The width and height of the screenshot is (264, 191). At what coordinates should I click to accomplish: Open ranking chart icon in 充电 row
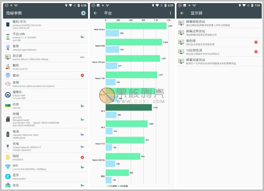click(x=82, y=146)
